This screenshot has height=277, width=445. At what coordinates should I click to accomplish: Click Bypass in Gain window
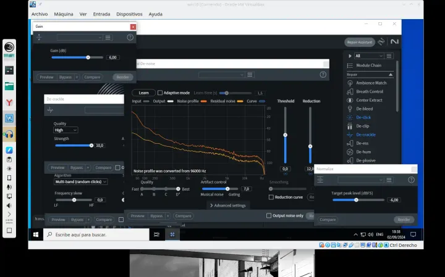[66, 77]
